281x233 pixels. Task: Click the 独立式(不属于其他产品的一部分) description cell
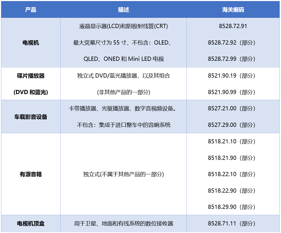[123, 174]
